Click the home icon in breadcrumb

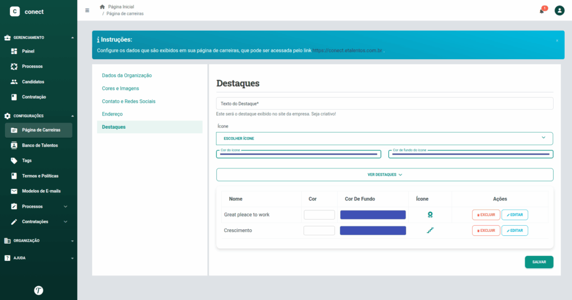pos(102,7)
